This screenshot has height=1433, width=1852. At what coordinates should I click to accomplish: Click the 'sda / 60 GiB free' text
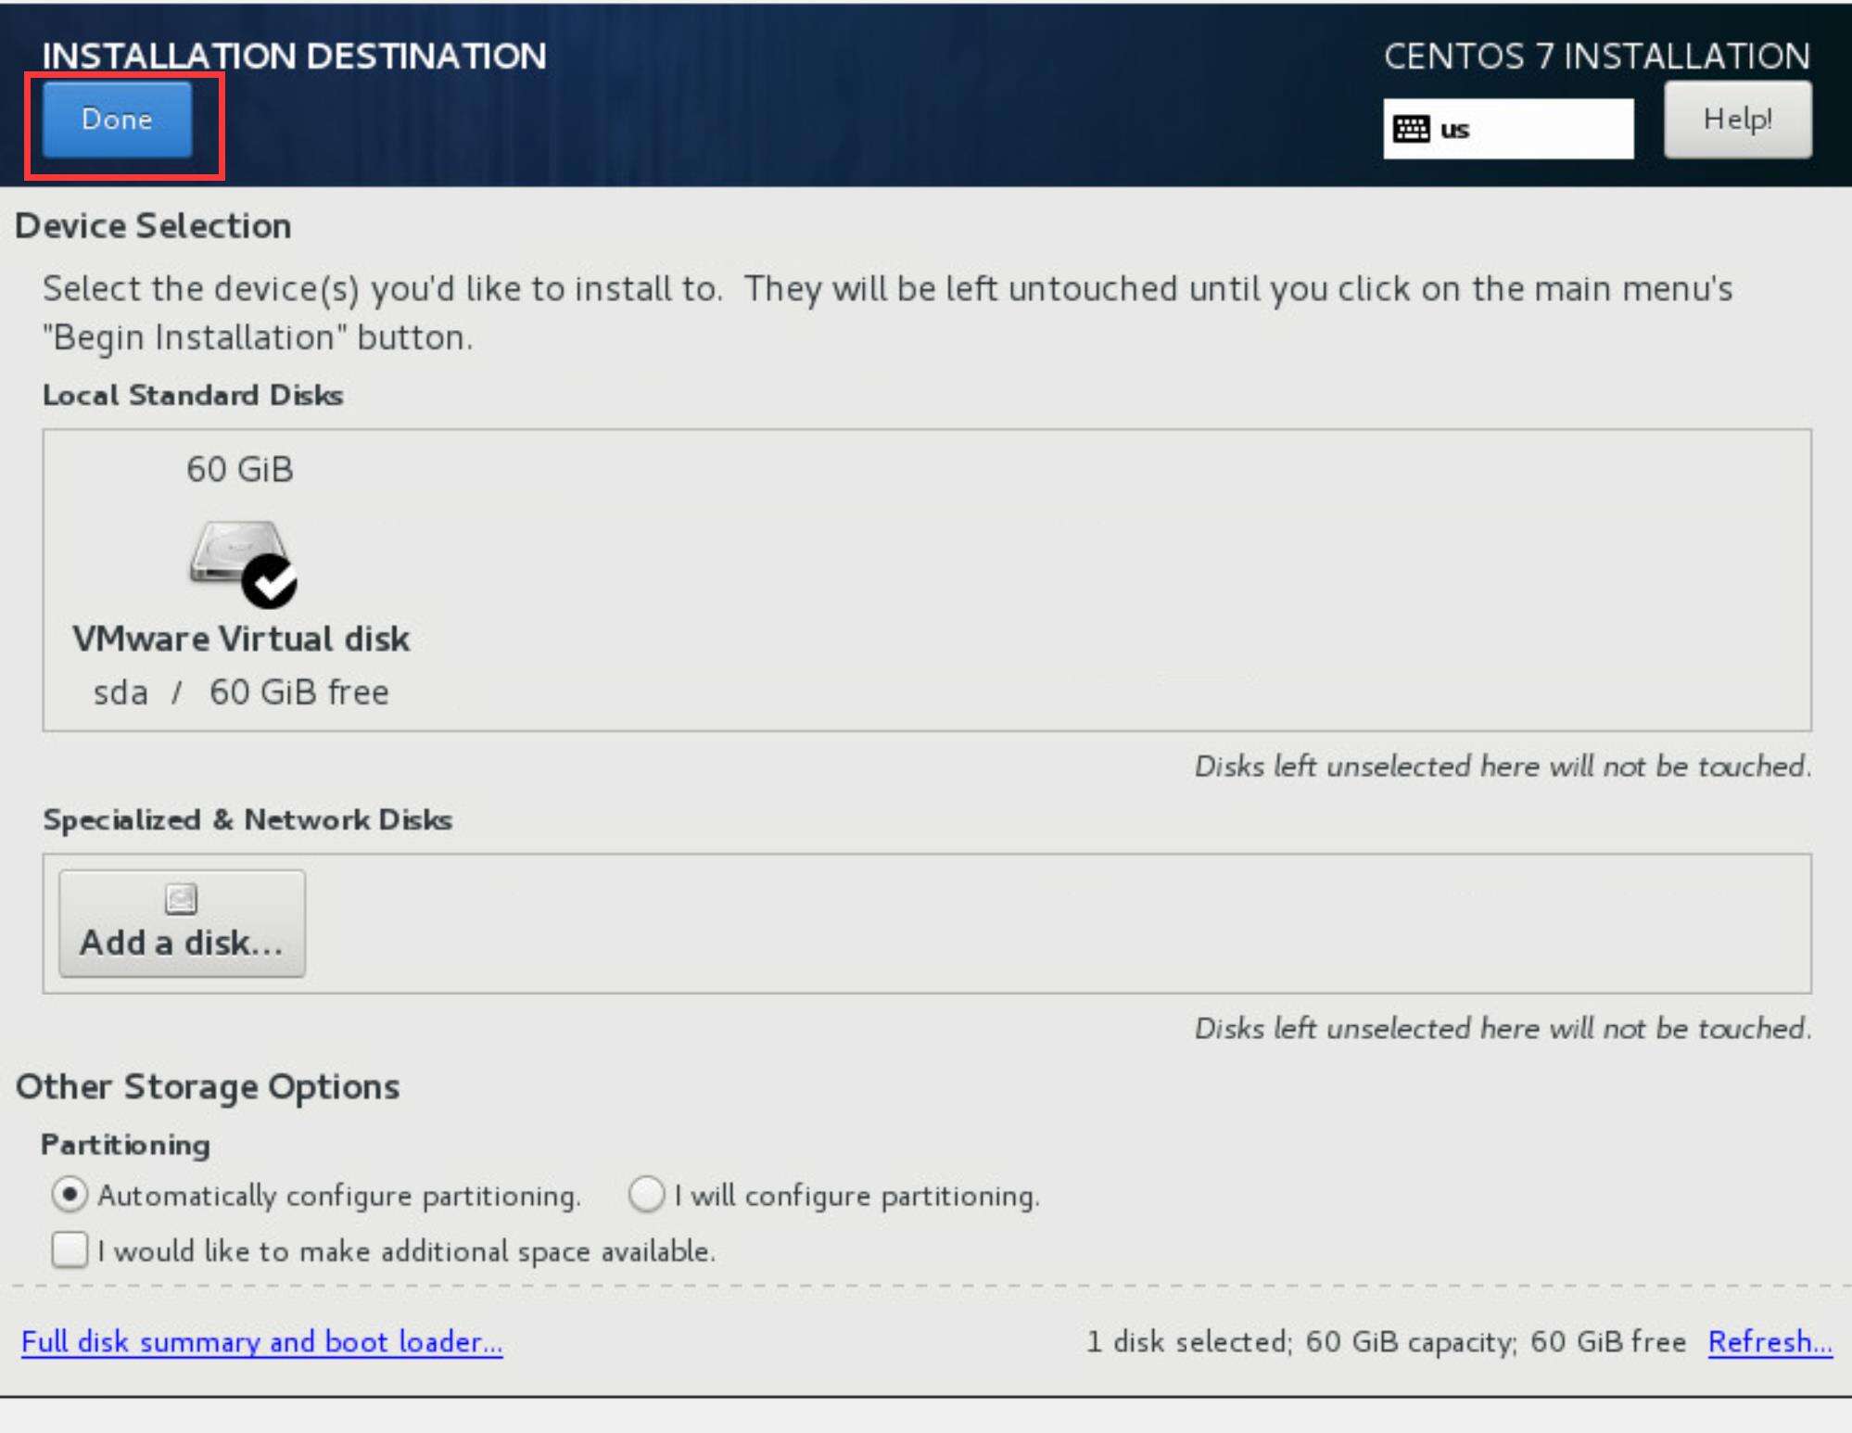point(241,692)
